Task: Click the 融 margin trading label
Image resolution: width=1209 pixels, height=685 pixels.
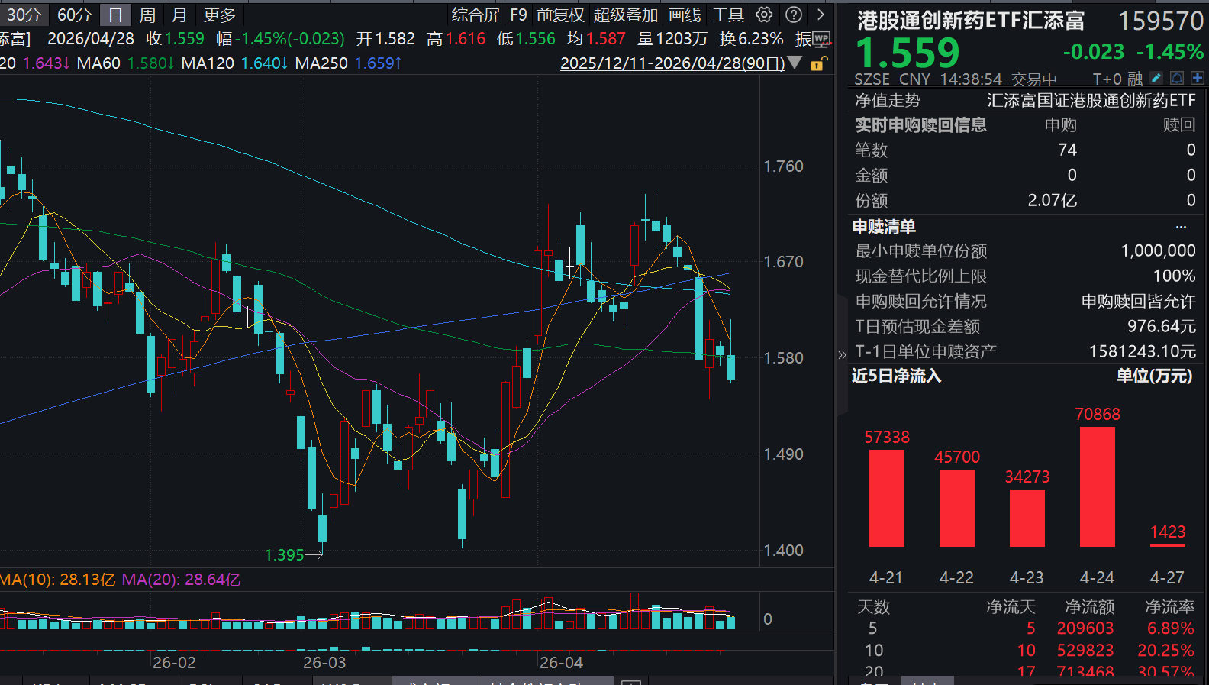Action: 1135,79
